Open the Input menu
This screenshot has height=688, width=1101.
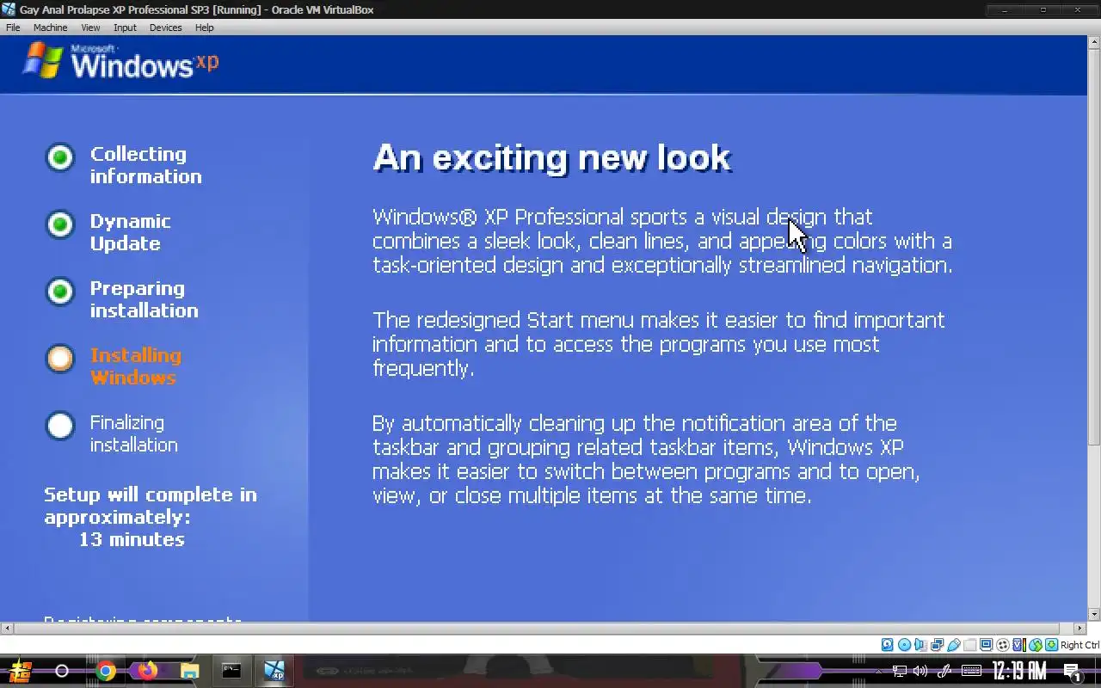point(125,28)
